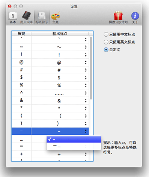This screenshot has width=149, height=177.
Task: Click the 按键 column header
Action: (x=21, y=33)
